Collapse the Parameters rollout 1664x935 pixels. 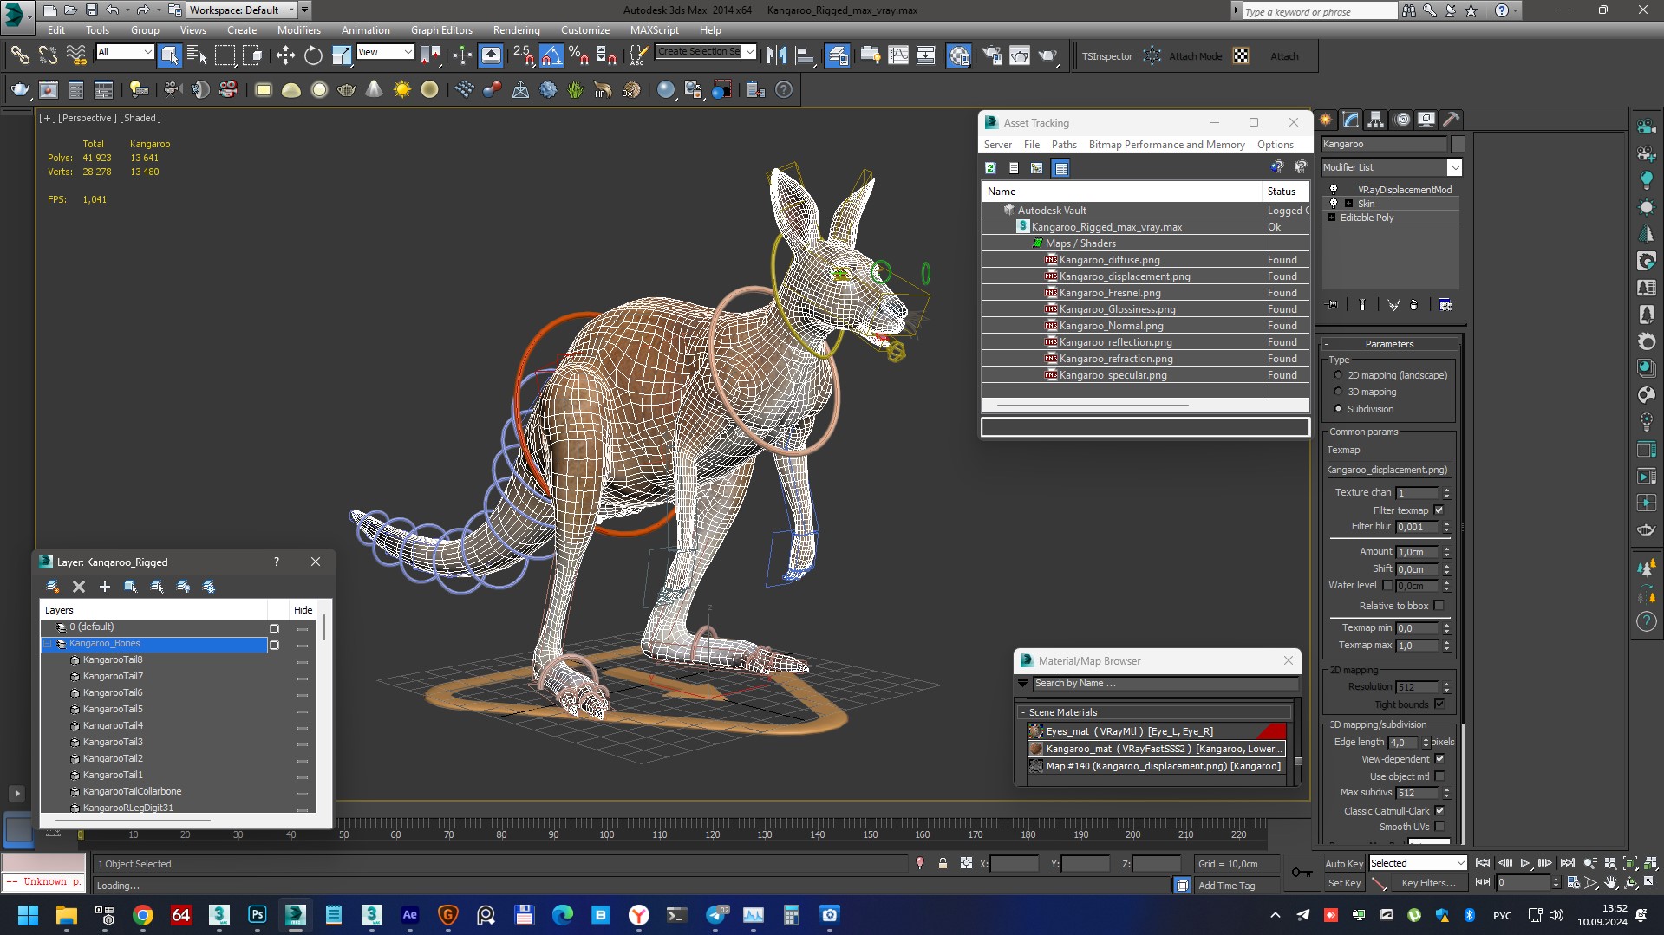point(1389,344)
